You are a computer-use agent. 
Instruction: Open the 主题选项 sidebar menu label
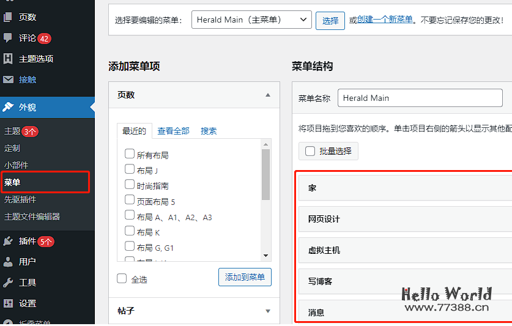coord(36,59)
